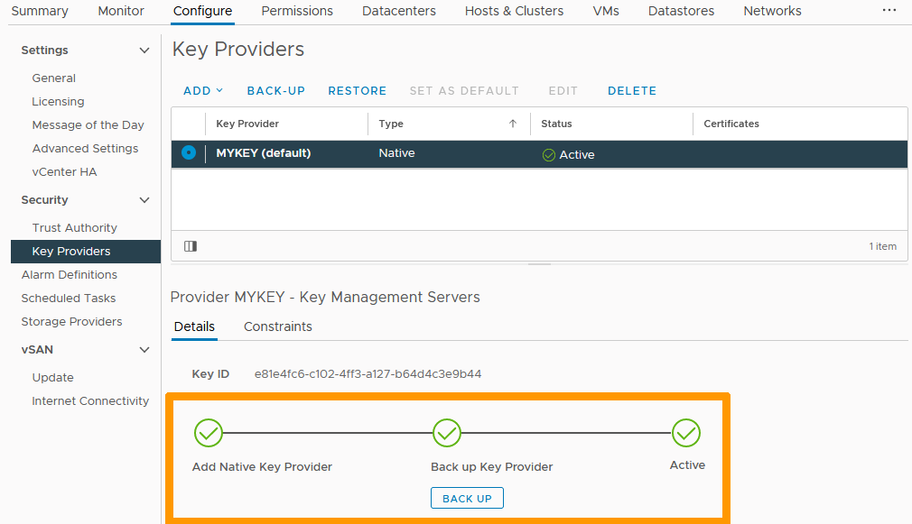Select the MYKEY provider radio button
The image size is (912, 524).
point(189,153)
